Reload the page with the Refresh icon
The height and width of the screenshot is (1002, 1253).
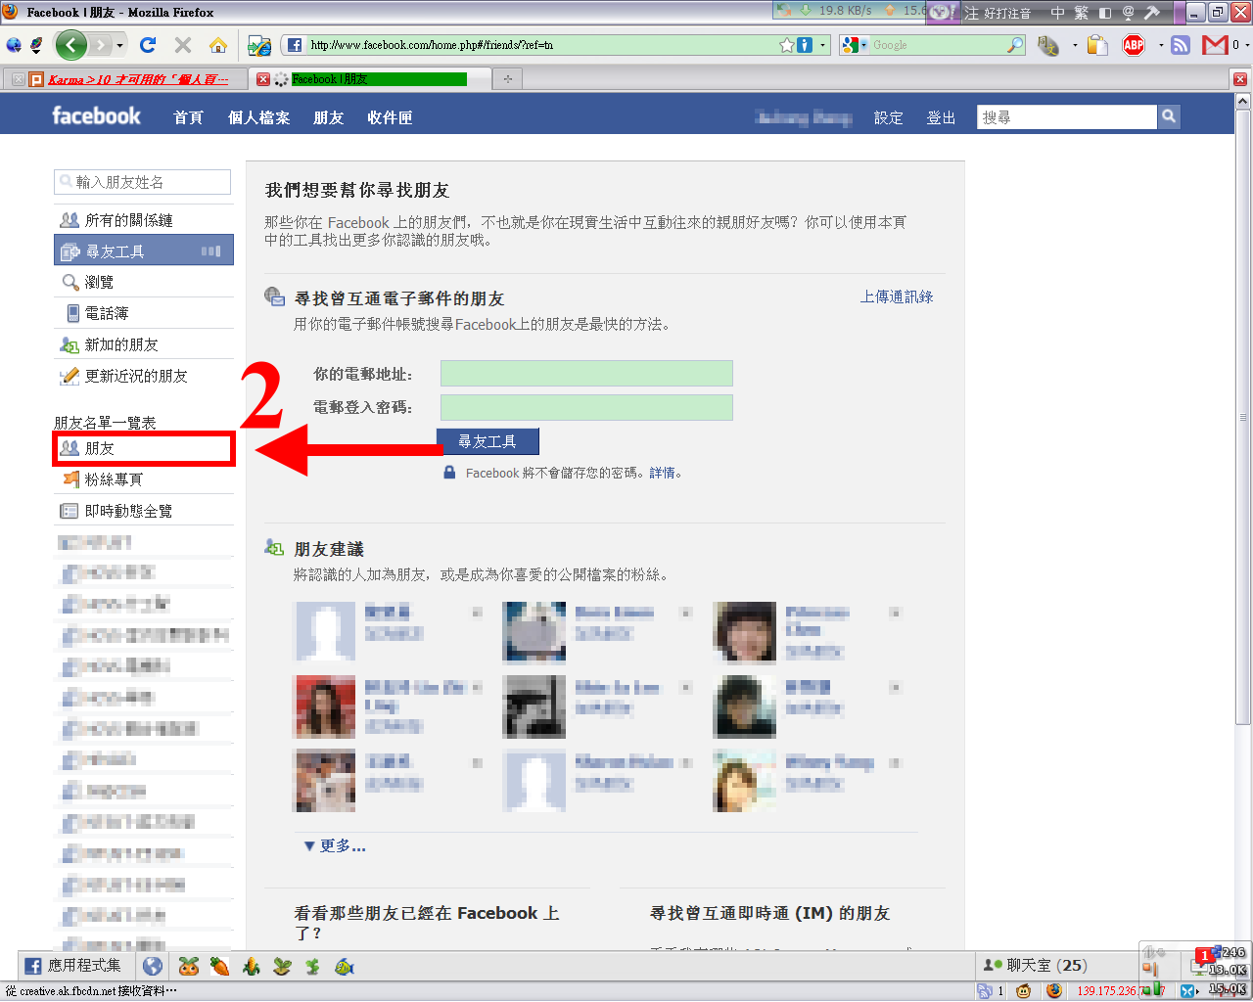(148, 45)
